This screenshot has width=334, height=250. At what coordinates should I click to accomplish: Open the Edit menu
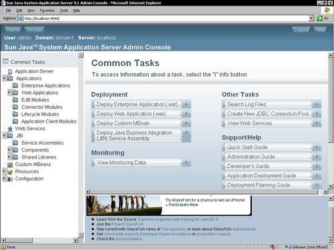tap(19, 11)
